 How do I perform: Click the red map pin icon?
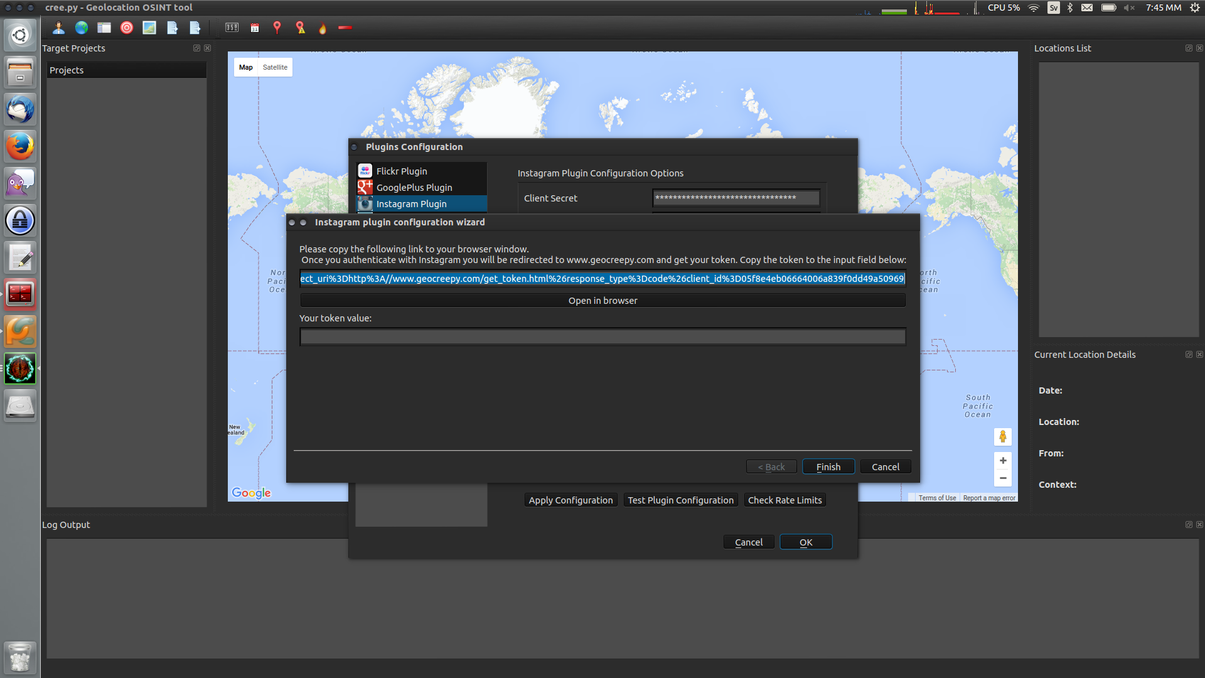point(277,28)
